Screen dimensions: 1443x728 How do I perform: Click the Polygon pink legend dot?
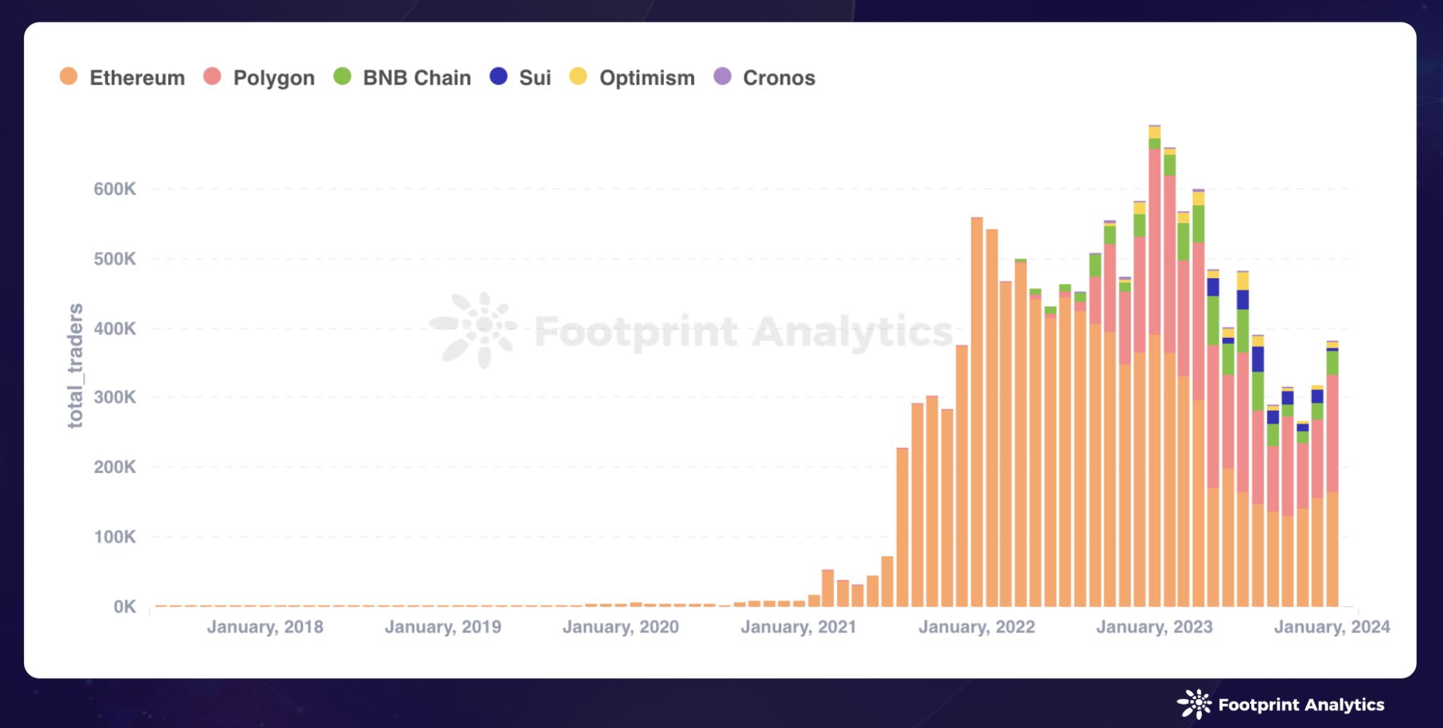[x=212, y=76]
